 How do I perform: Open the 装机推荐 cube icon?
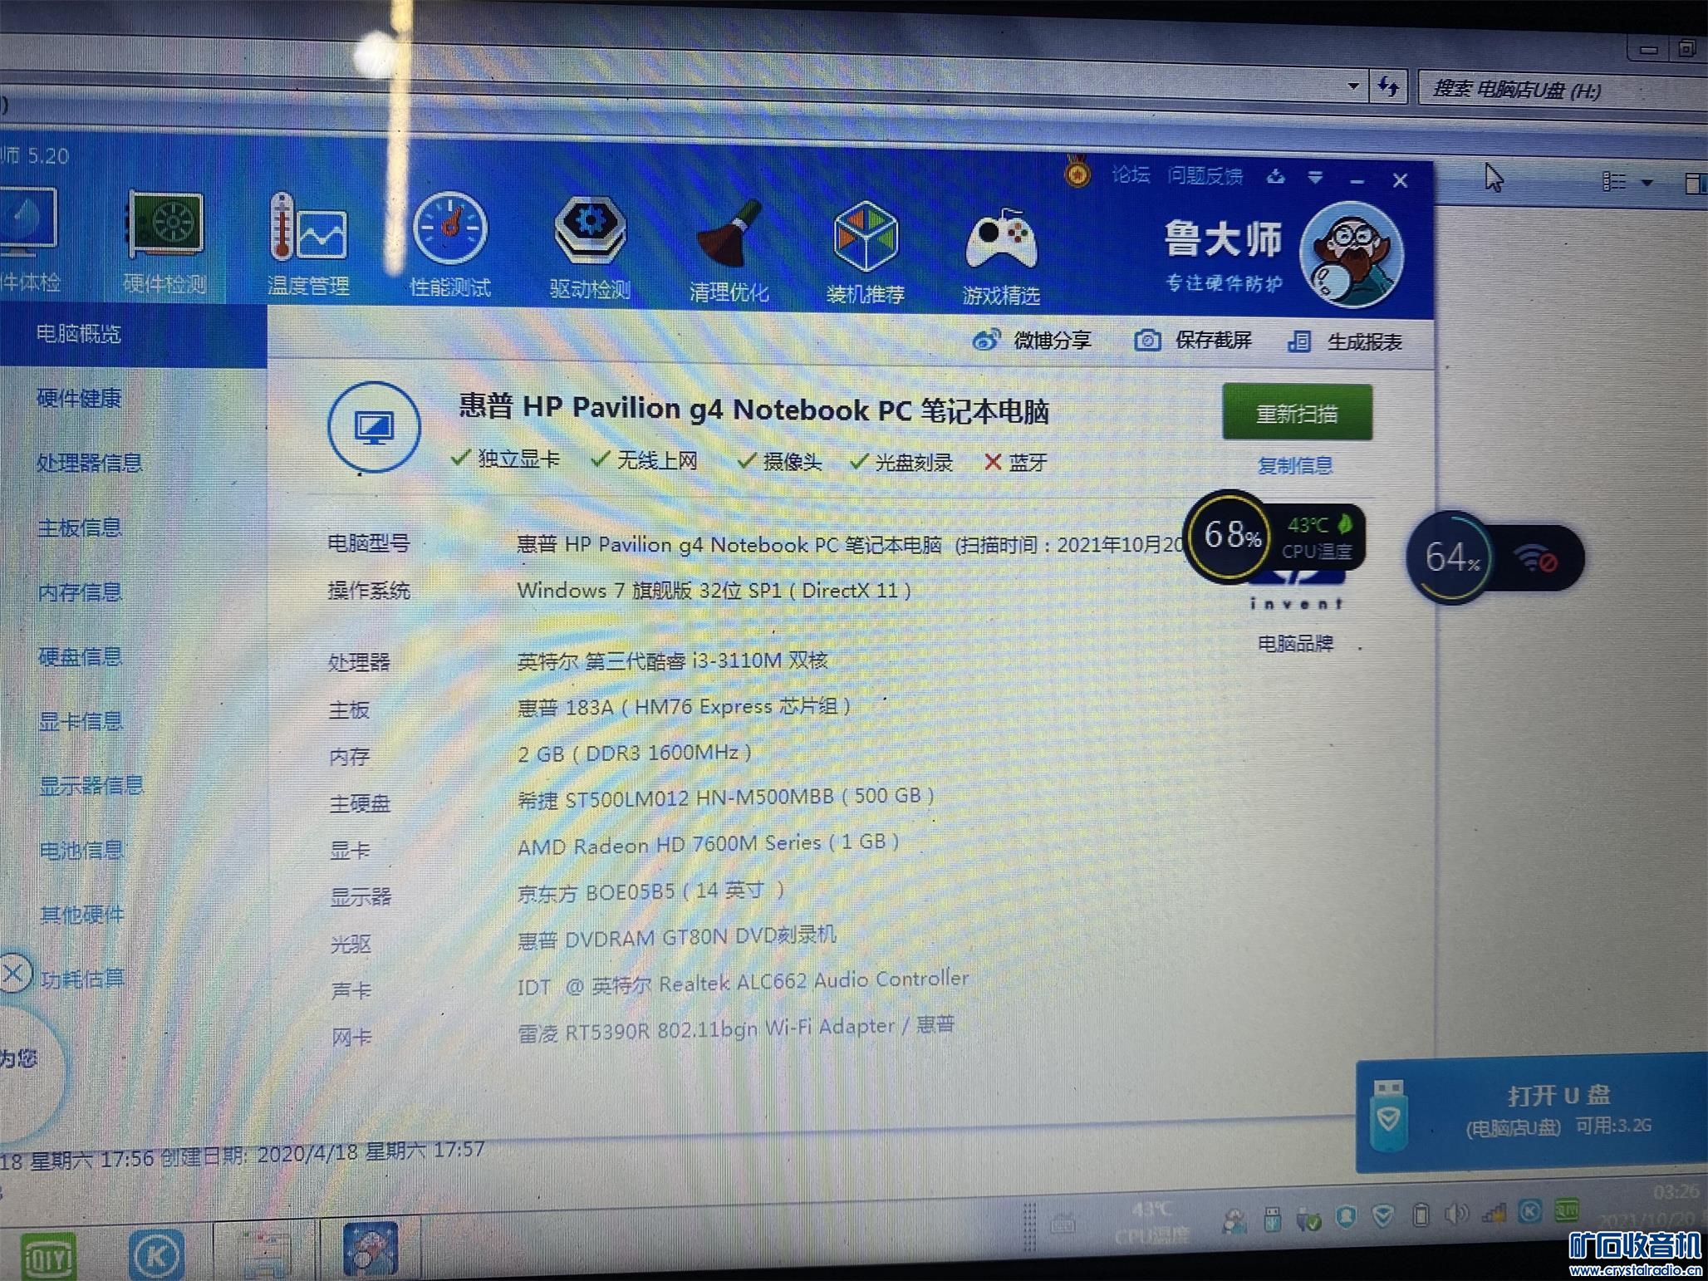[x=866, y=252]
